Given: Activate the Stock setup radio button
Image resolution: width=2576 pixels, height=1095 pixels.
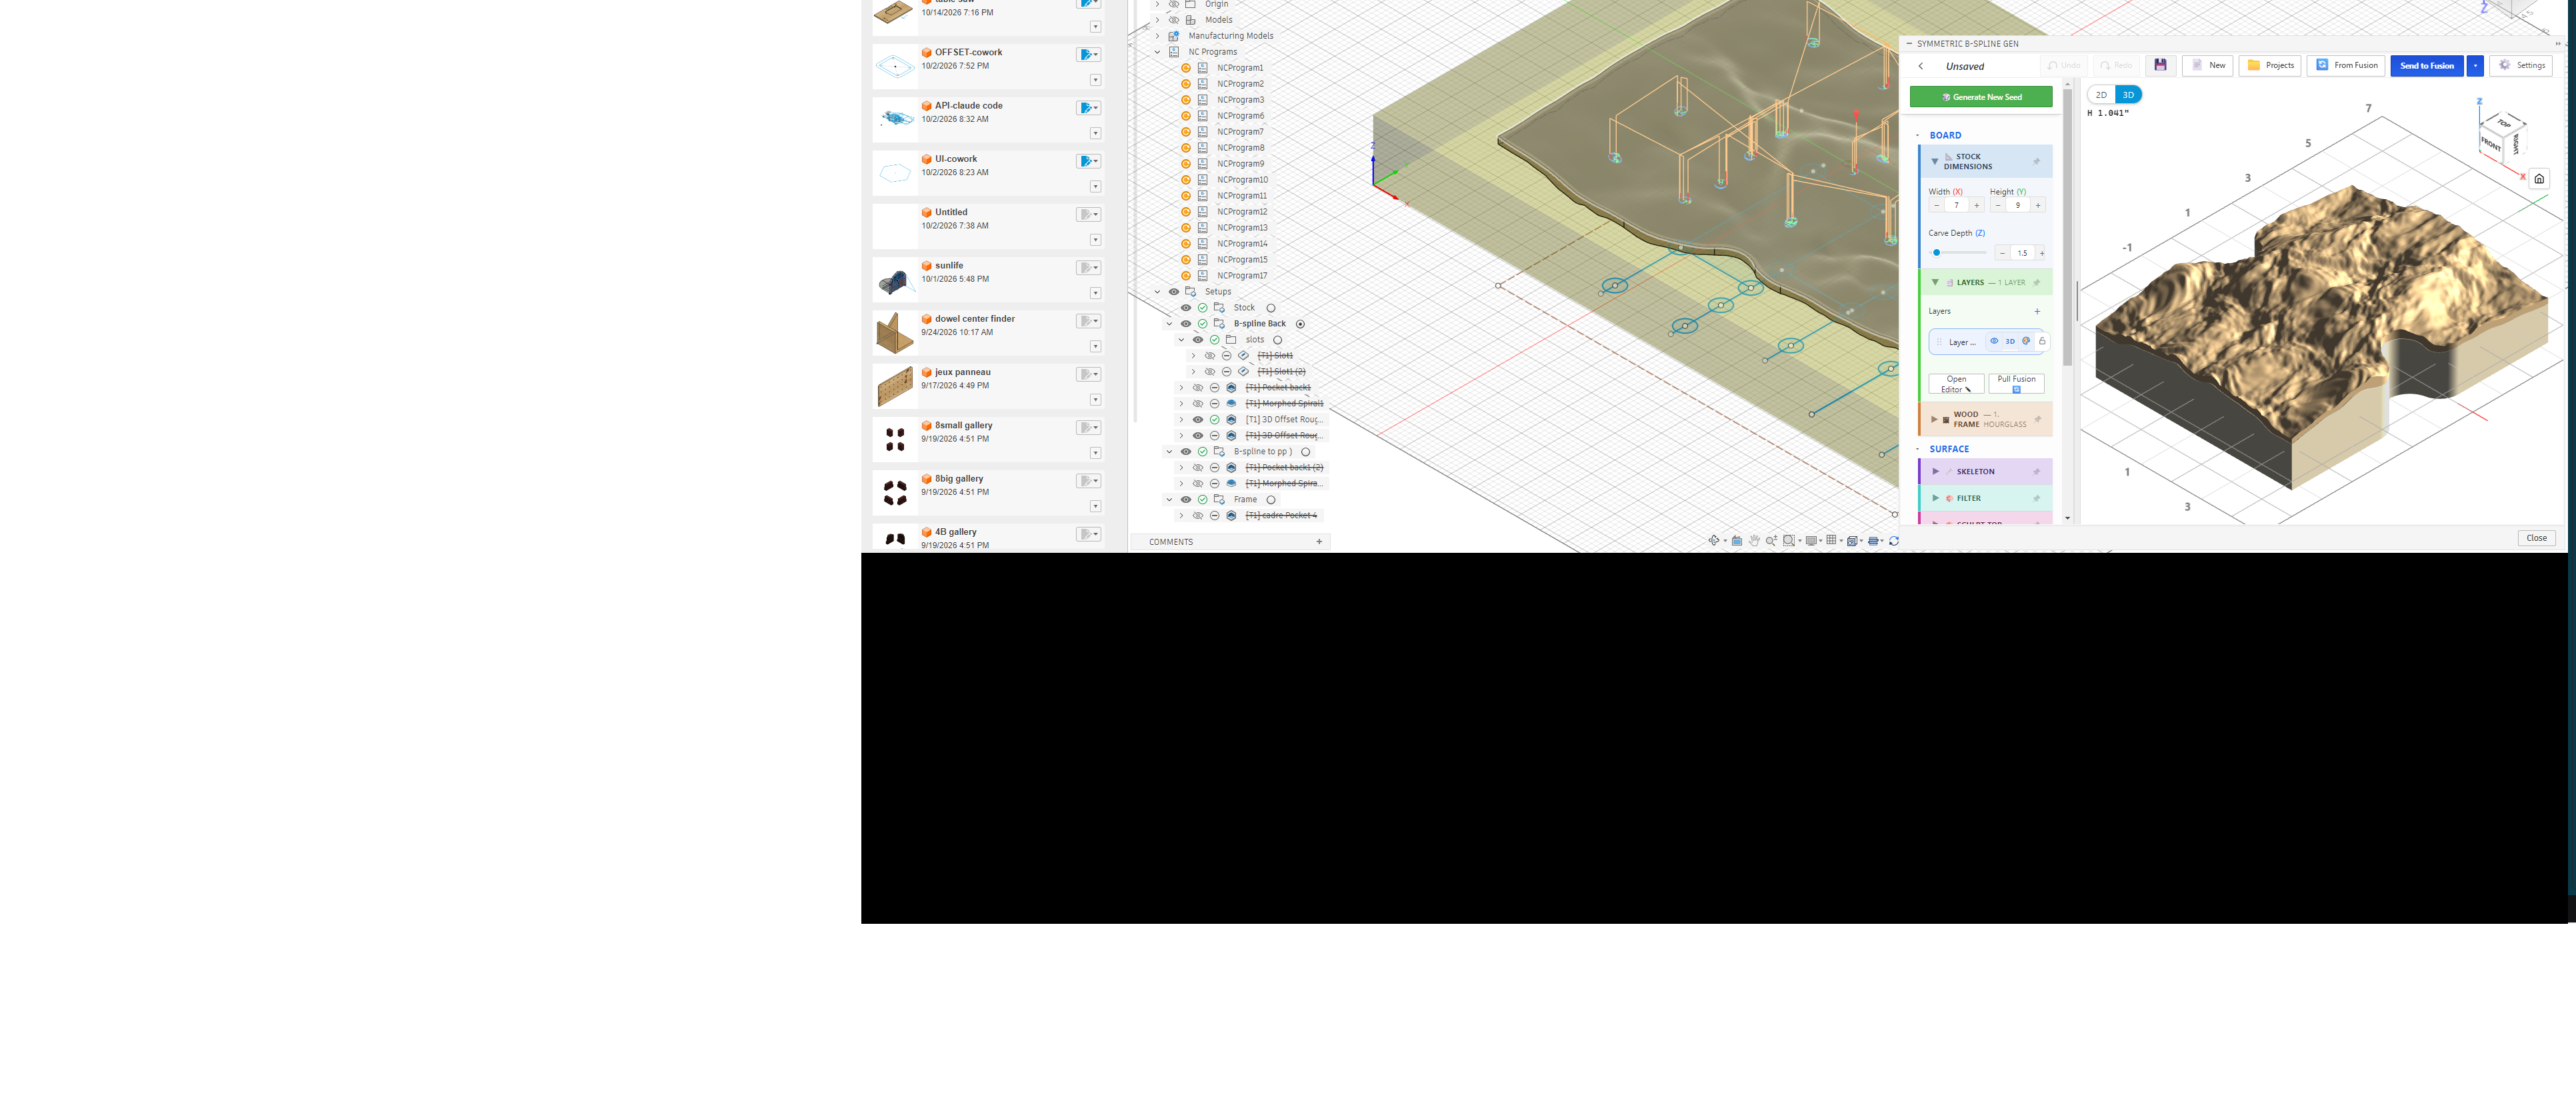Looking at the screenshot, I should [1271, 308].
